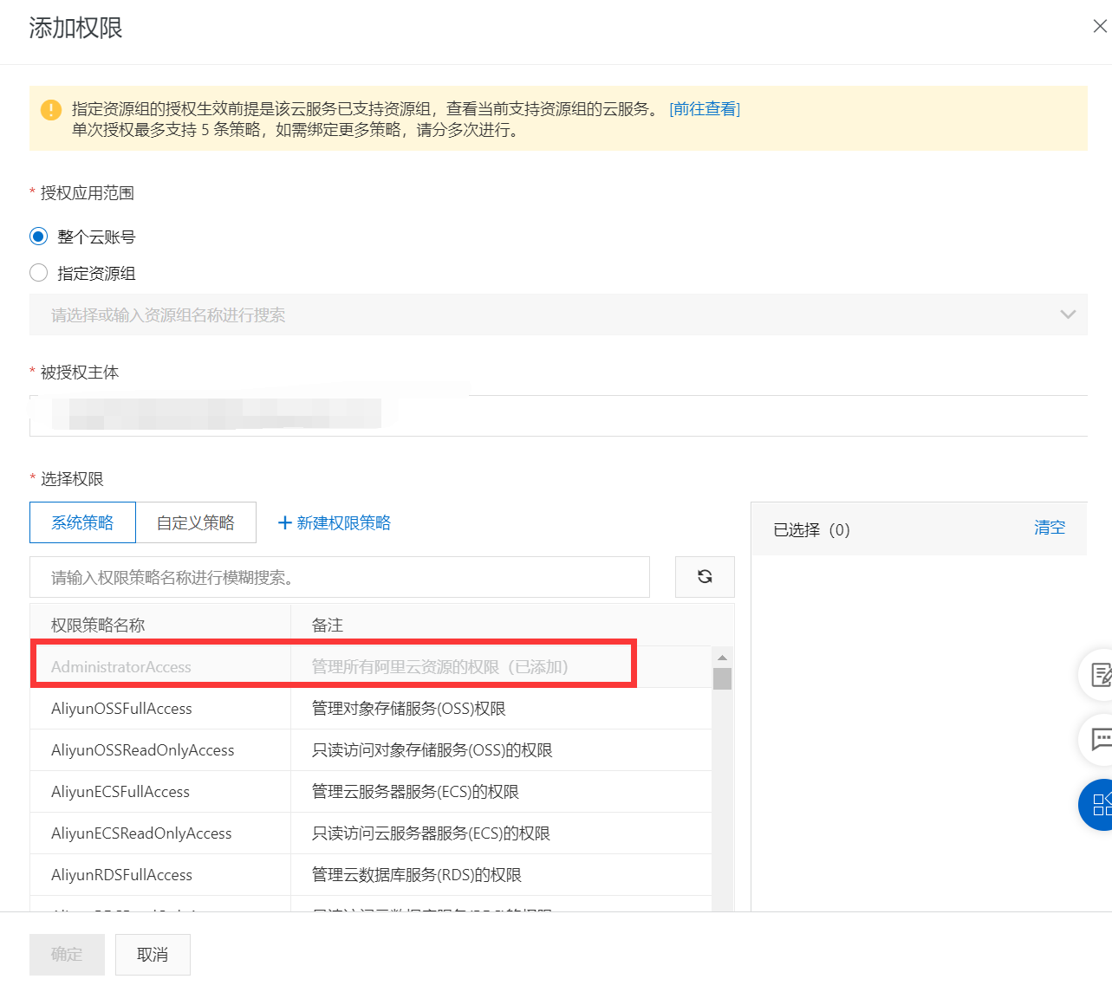Focus the policy name fuzzy search field
1112x992 pixels.
[x=340, y=577]
